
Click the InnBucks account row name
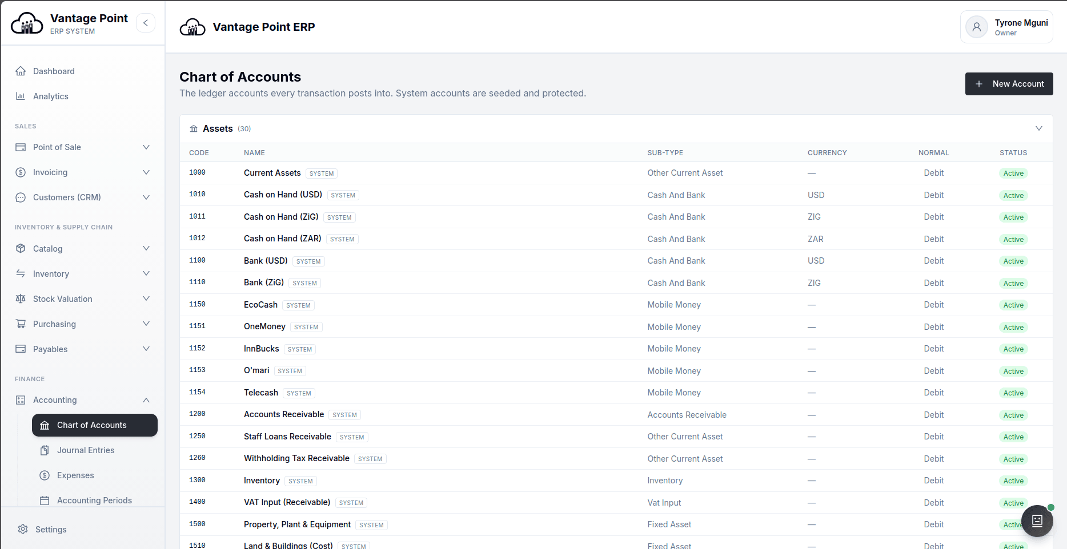(x=261, y=349)
